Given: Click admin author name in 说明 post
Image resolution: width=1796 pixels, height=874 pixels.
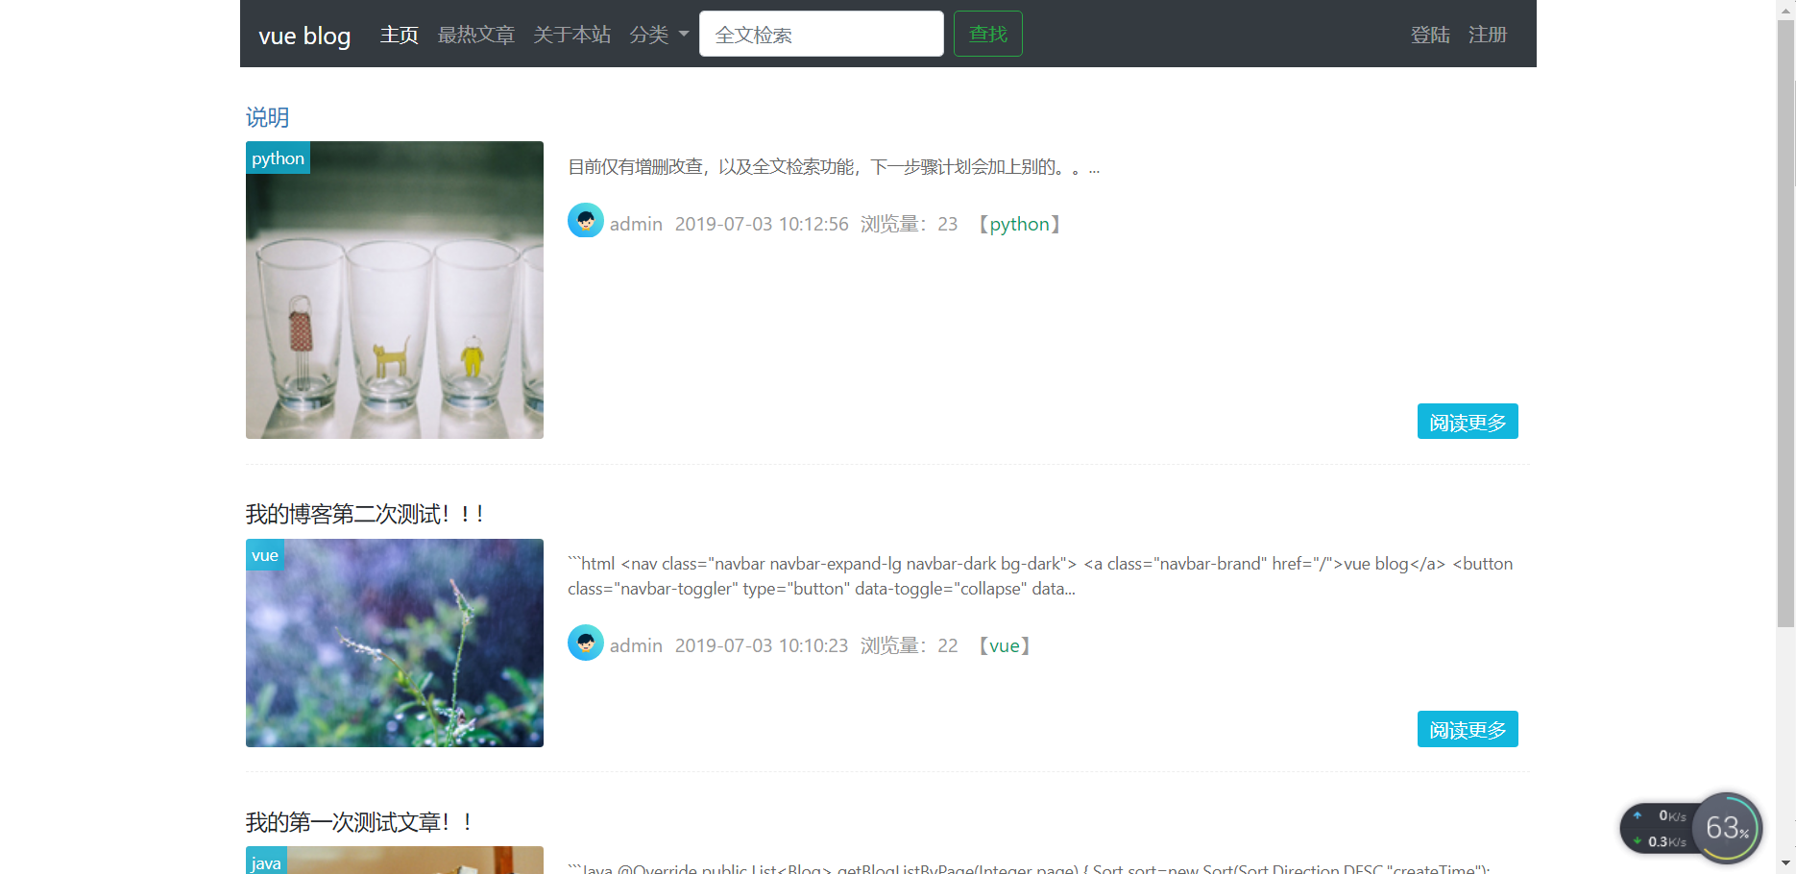Looking at the screenshot, I should 636,224.
